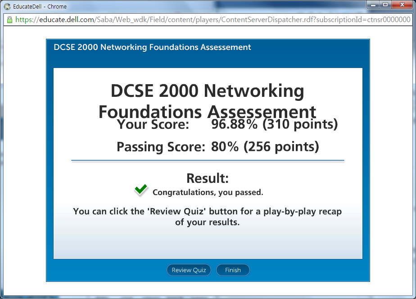Click the 'Your Score:' label
Image resolution: width=416 pixels, height=299 pixels.
tap(153, 124)
